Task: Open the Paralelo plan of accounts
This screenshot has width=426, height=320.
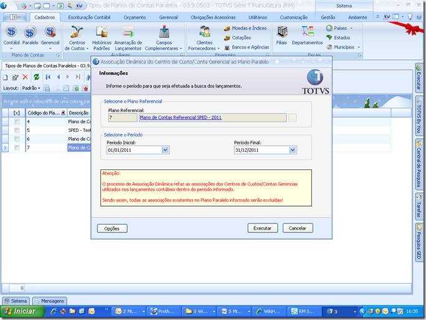Action: click(x=30, y=36)
